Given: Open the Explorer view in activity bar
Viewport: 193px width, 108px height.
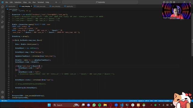Looking at the screenshot, I should 2,7.
